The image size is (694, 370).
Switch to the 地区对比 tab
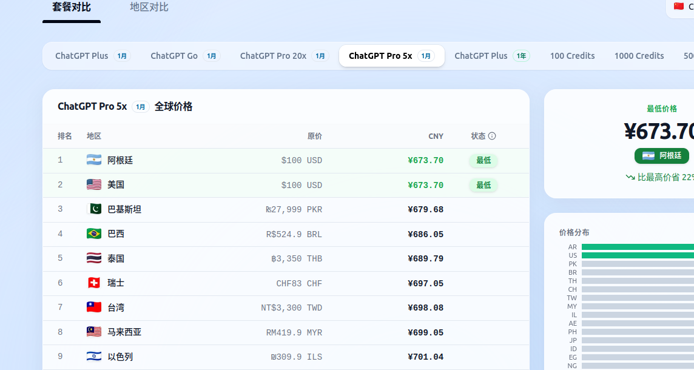click(149, 7)
